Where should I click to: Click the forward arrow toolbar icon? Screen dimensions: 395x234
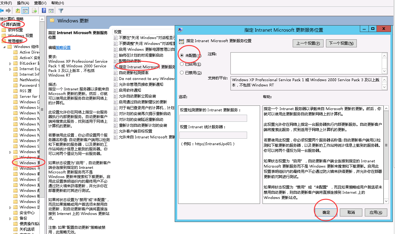[x=8, y=11]
